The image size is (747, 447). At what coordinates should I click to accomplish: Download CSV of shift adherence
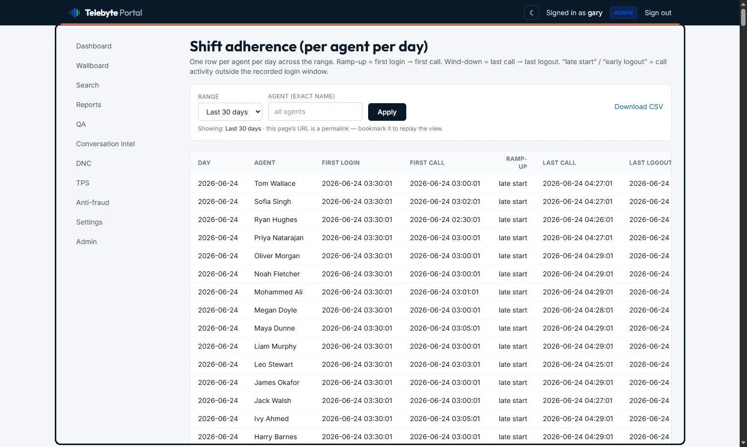click(x=639, y=107)
